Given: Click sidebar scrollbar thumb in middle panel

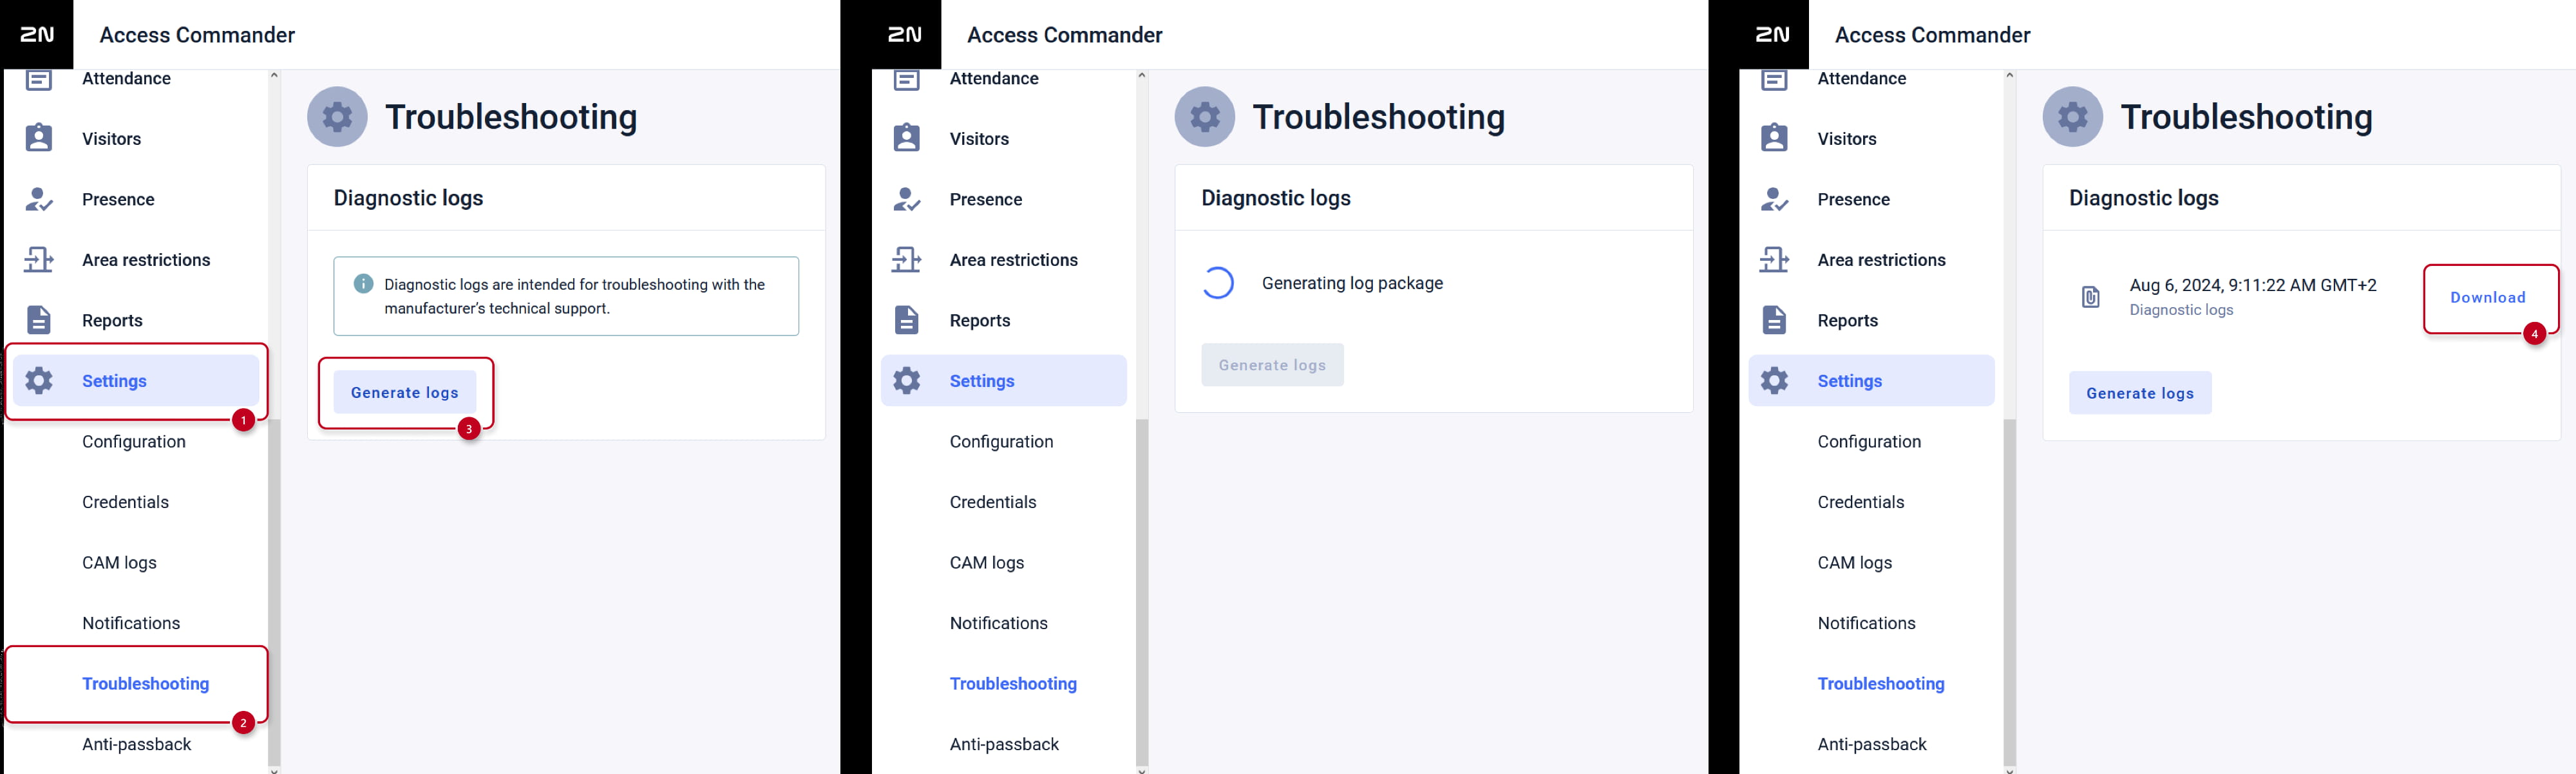Looking at the screenshot, I should coord(1142,592).
